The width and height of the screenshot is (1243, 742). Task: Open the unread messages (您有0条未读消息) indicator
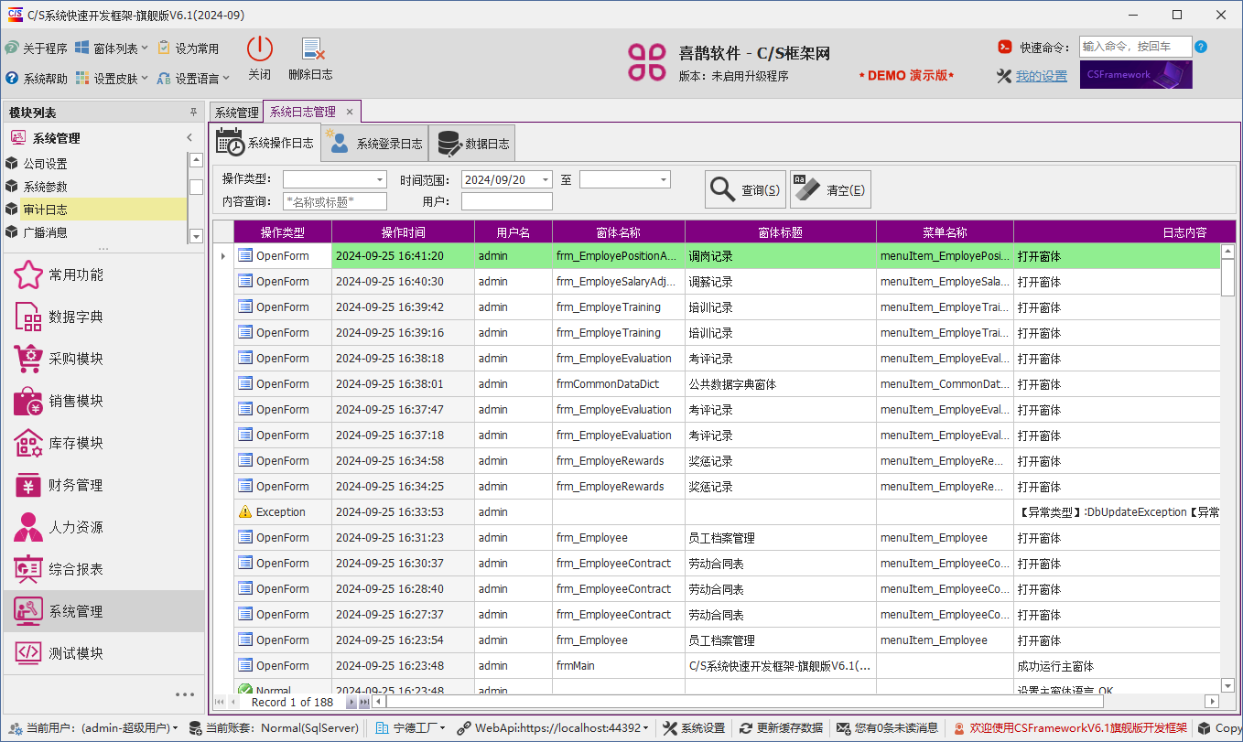888,728
